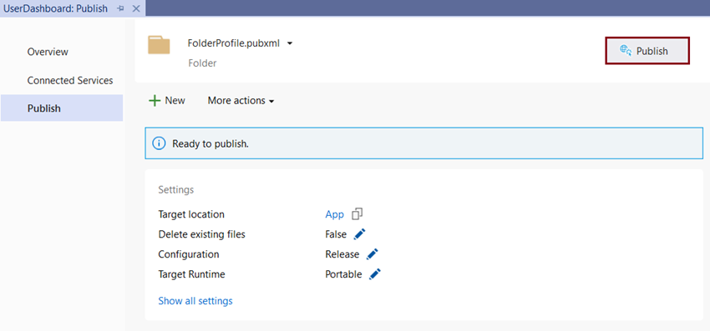
Task: Click the 'Settings' heading
Action: click(175, 190)
